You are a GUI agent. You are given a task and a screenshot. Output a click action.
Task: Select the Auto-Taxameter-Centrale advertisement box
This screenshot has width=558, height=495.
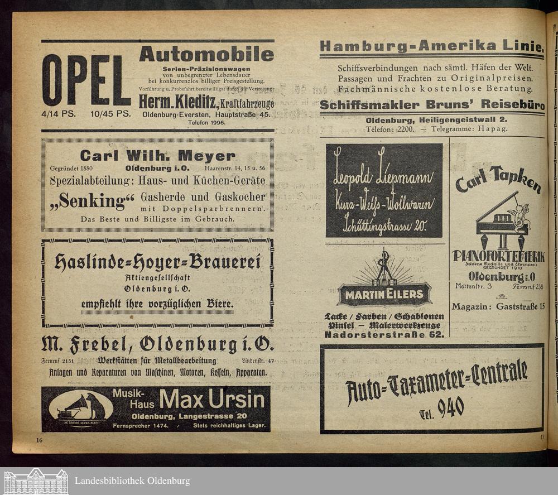pos(431,388)
